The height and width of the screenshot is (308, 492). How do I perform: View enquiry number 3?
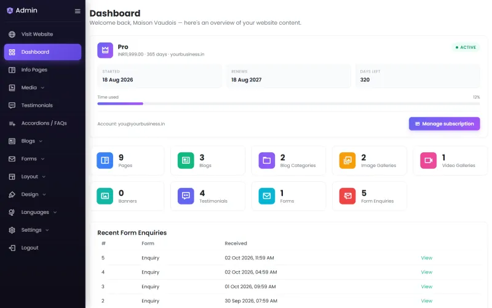coord(426,286)
